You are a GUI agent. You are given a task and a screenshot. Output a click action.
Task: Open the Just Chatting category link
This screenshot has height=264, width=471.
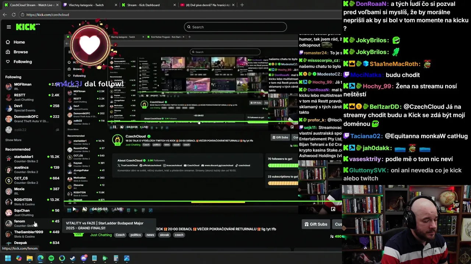pyautogui.click(x=101, y=235)
